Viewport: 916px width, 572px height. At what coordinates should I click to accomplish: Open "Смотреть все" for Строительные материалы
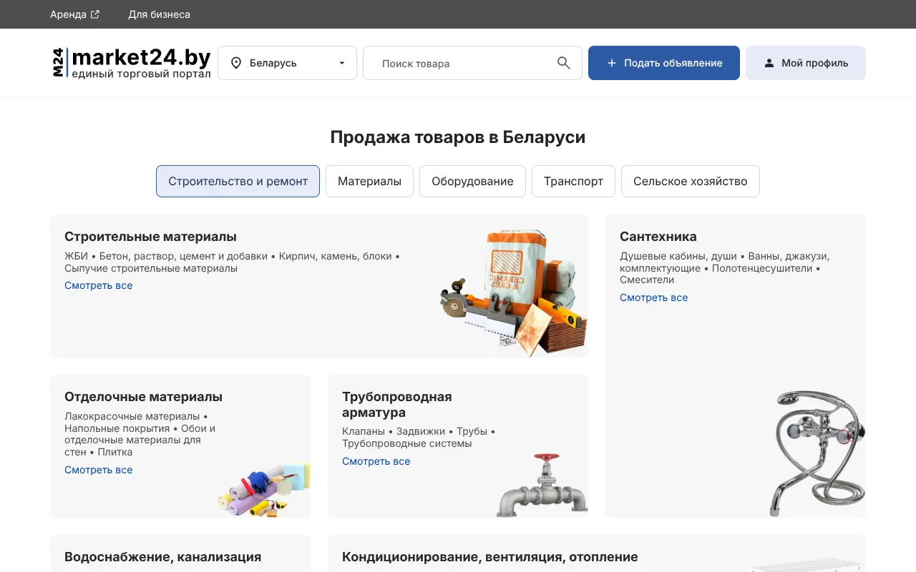click(98, 285)
